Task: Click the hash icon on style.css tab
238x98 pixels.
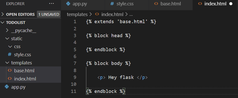Action: [x=112, y=4]
